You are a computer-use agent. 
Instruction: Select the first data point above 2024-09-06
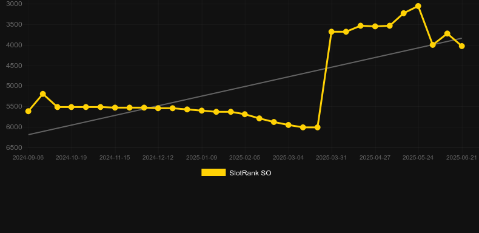pyautogui.click(x=28, y=111)
